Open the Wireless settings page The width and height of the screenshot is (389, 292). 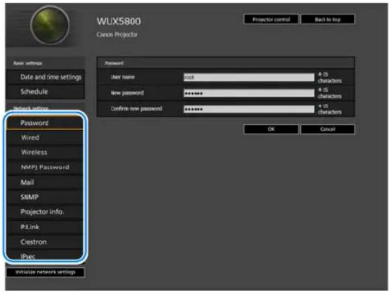(45, 152)
